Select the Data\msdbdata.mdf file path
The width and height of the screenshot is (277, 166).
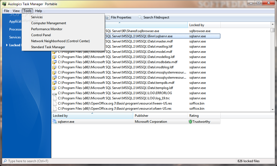pyautogui.click(x=118, y=62)
